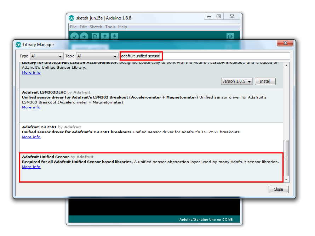Select the Adafruit Unified Sensor library title
The height and width of the screenshot is (236, 315).
(x=46, y=157)
